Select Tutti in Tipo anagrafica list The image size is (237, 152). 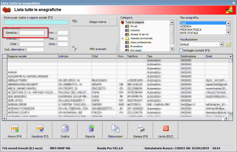coord(203,23)
